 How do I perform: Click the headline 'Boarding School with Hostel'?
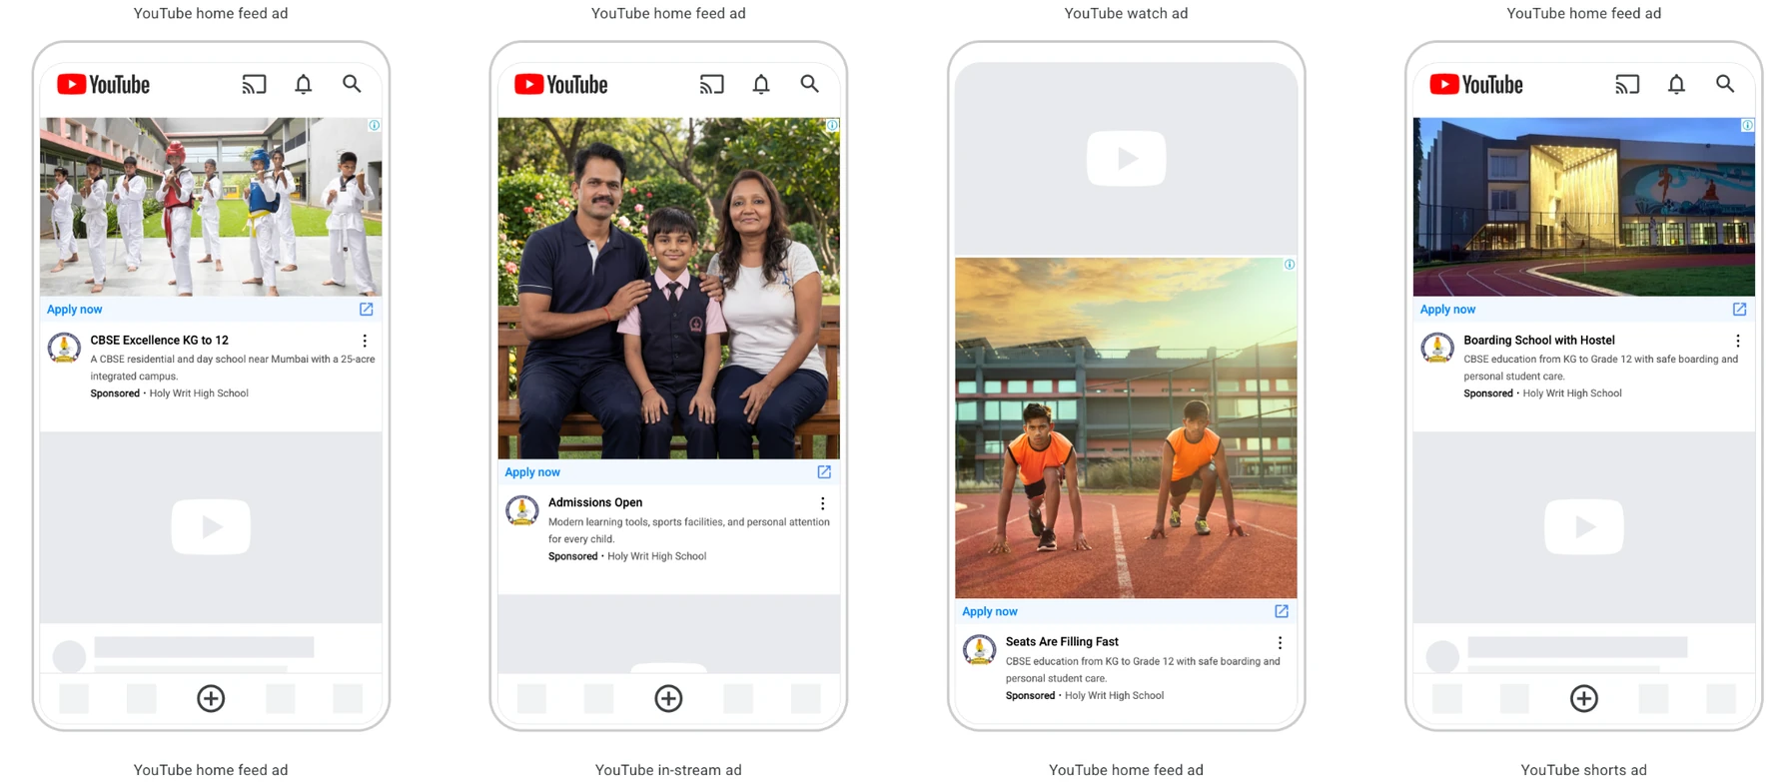(1539, 341)
